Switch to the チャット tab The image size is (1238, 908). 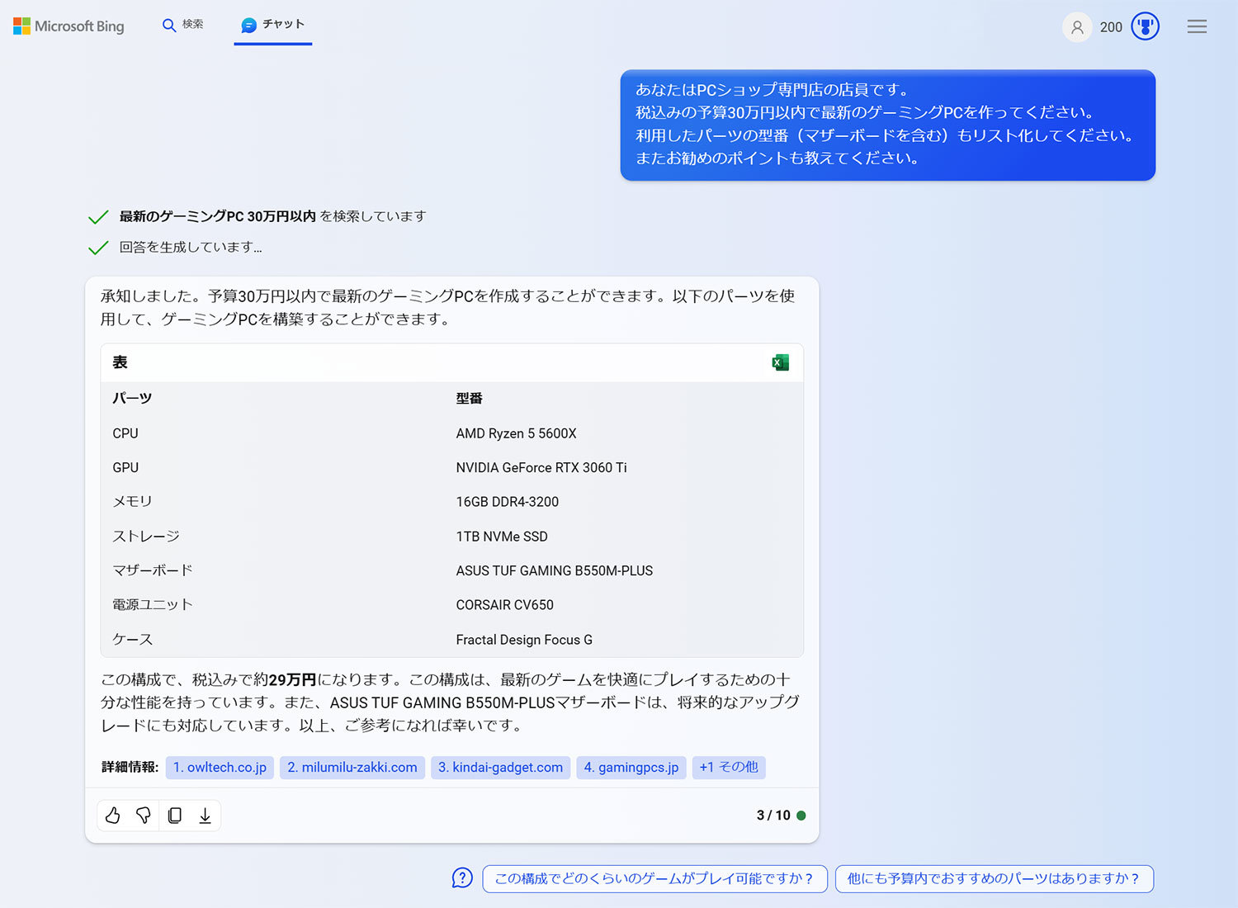click(x=273, y=25)
